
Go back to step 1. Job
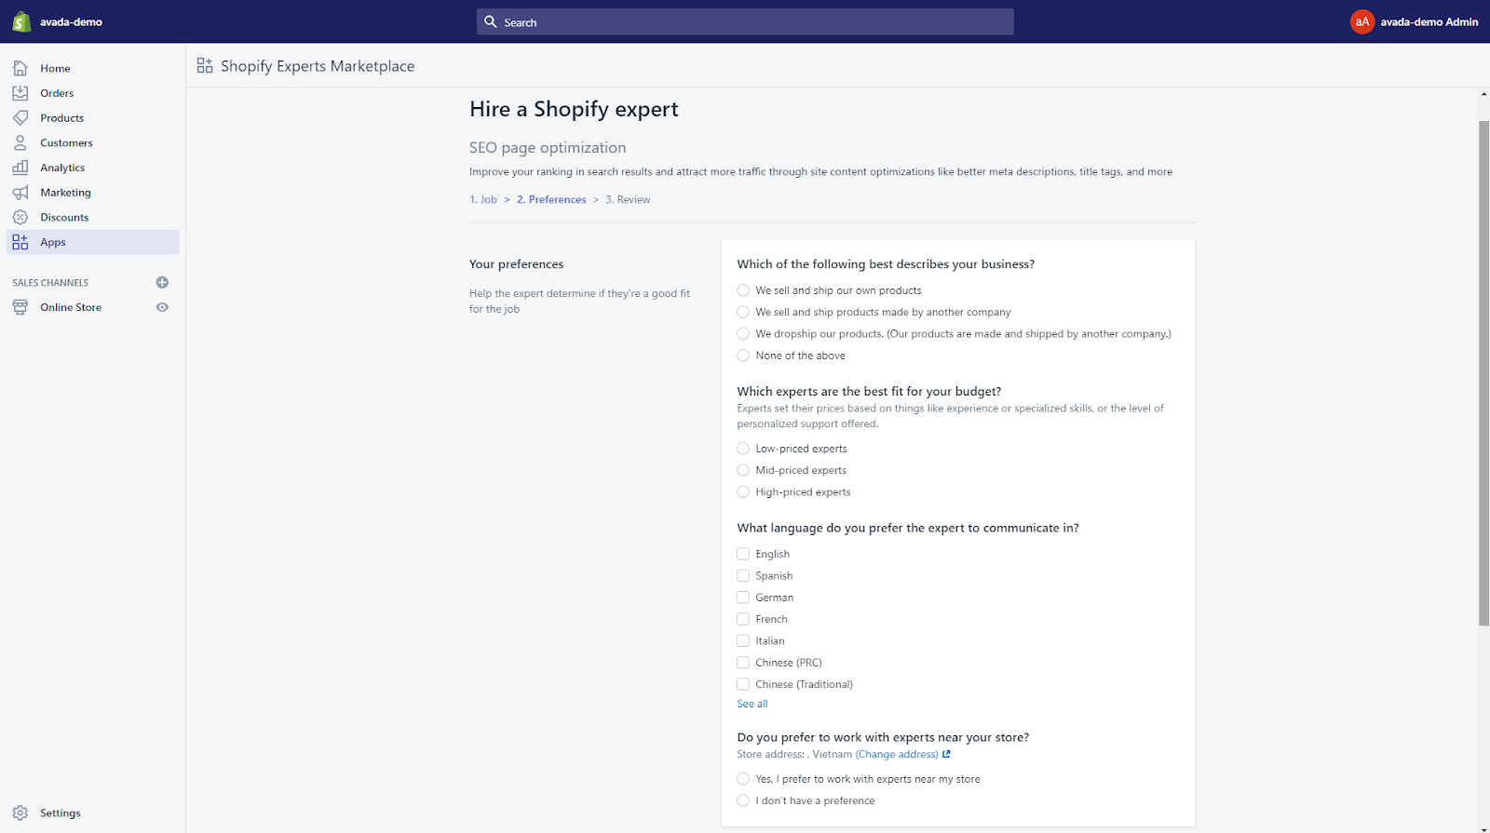[483, 199]
